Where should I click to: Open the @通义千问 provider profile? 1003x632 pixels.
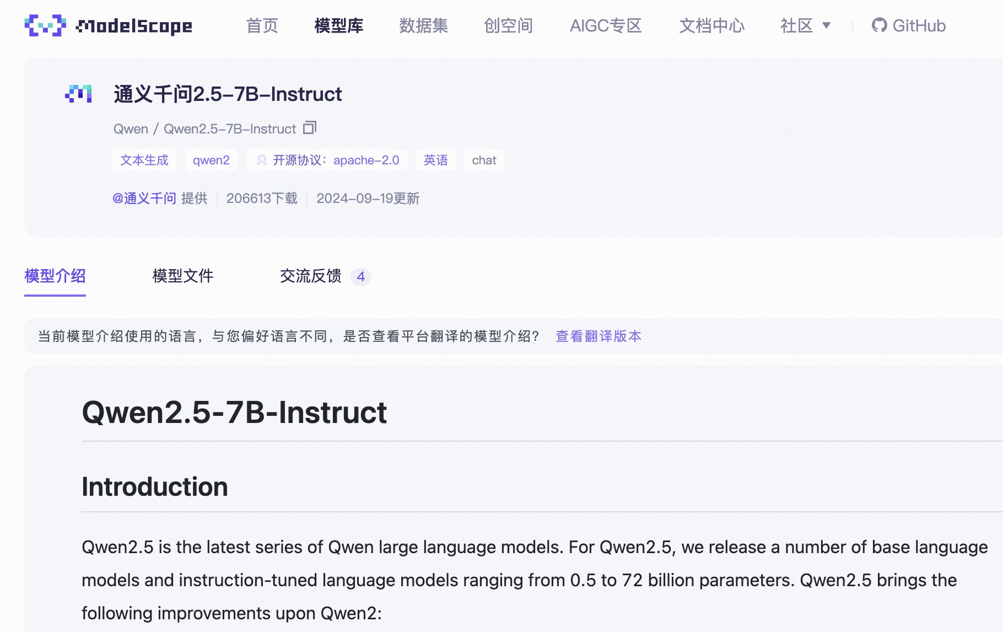pyautogui.click(x=144, y=199)
